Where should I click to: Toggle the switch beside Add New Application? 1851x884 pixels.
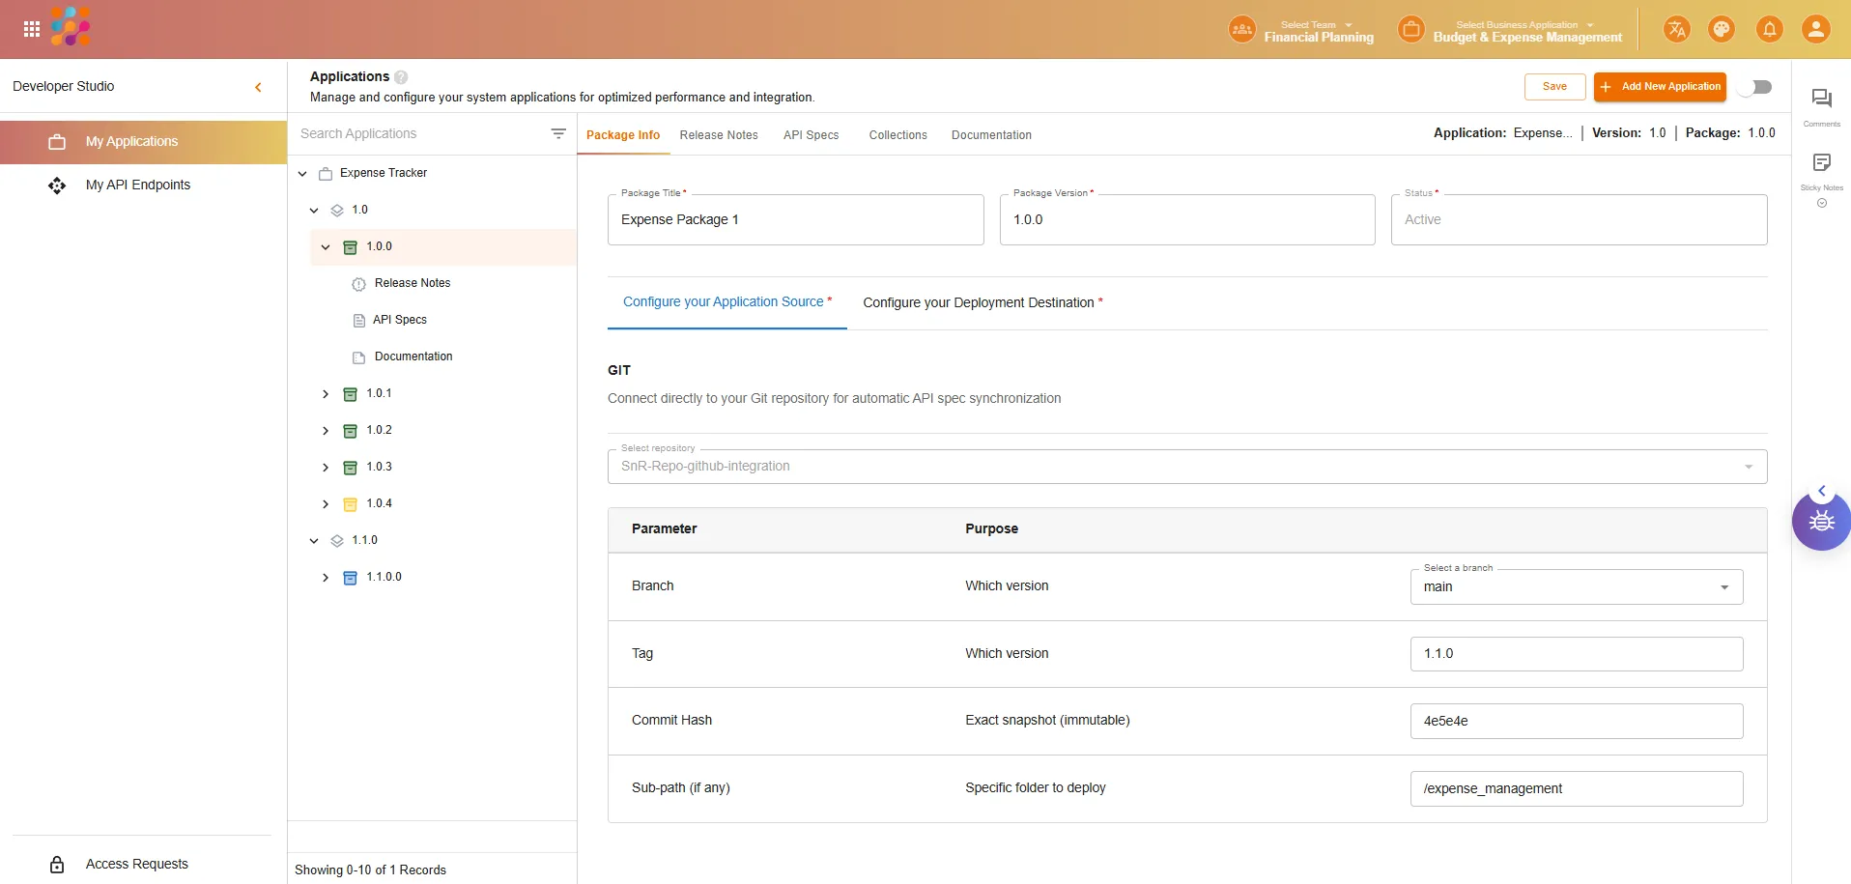(x=1756, y=87)
